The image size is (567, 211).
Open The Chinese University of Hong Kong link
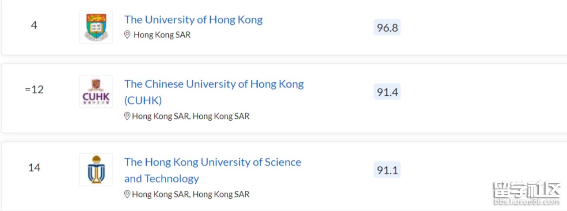[214, 92]
